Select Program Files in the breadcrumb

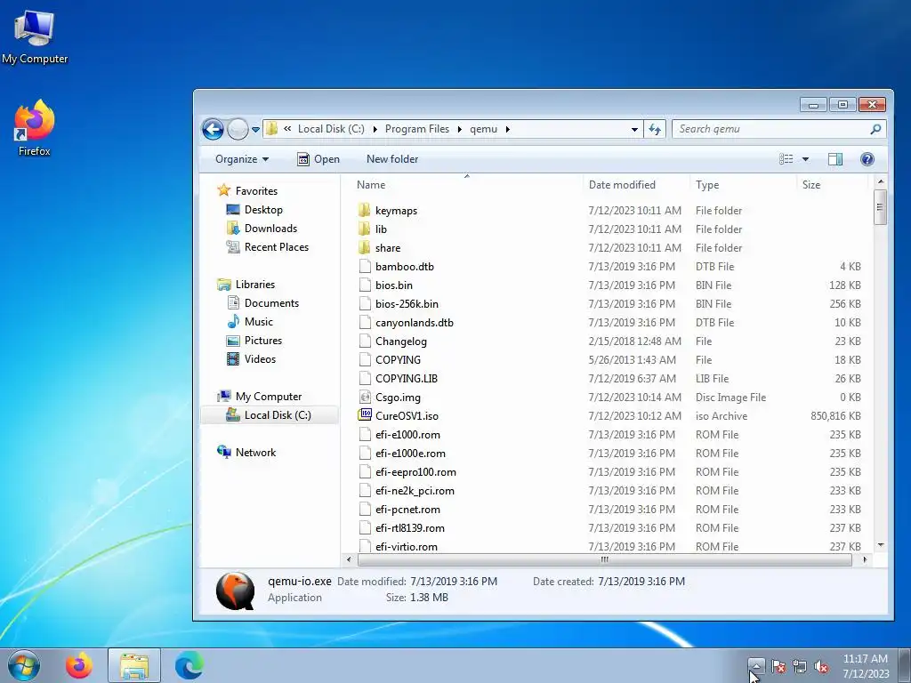(417, 129)
